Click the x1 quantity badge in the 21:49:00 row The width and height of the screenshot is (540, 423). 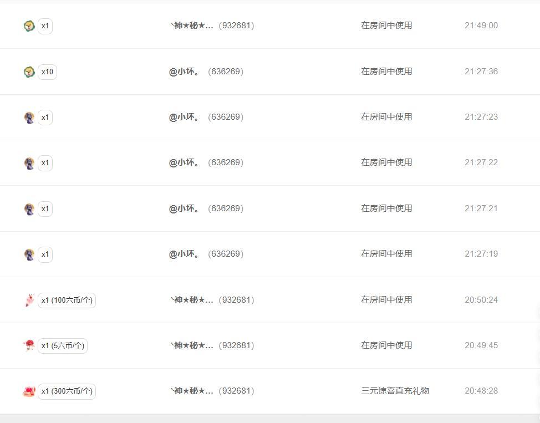(x=45, y=26)
